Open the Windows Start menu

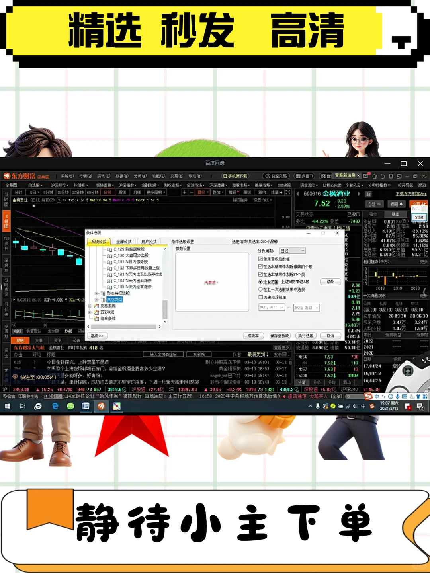[x=7, y=406]
